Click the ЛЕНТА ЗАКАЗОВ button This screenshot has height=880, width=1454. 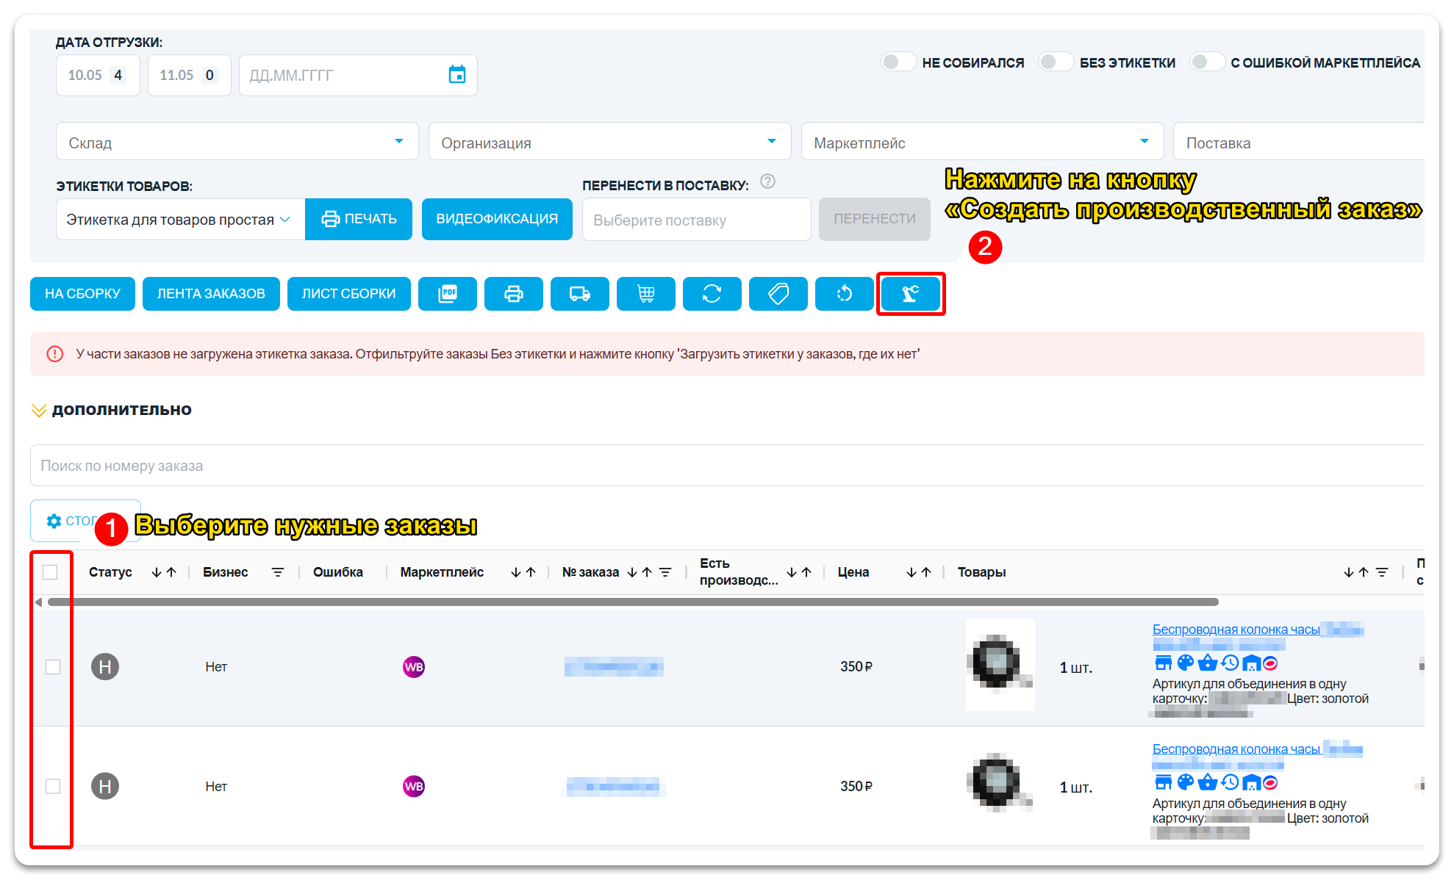(211, 294)
